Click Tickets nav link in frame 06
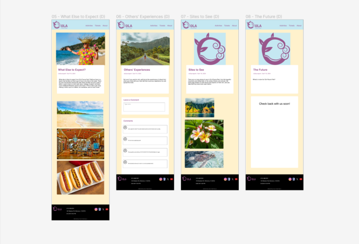This screenshot has width=359, height=244. 162,26
